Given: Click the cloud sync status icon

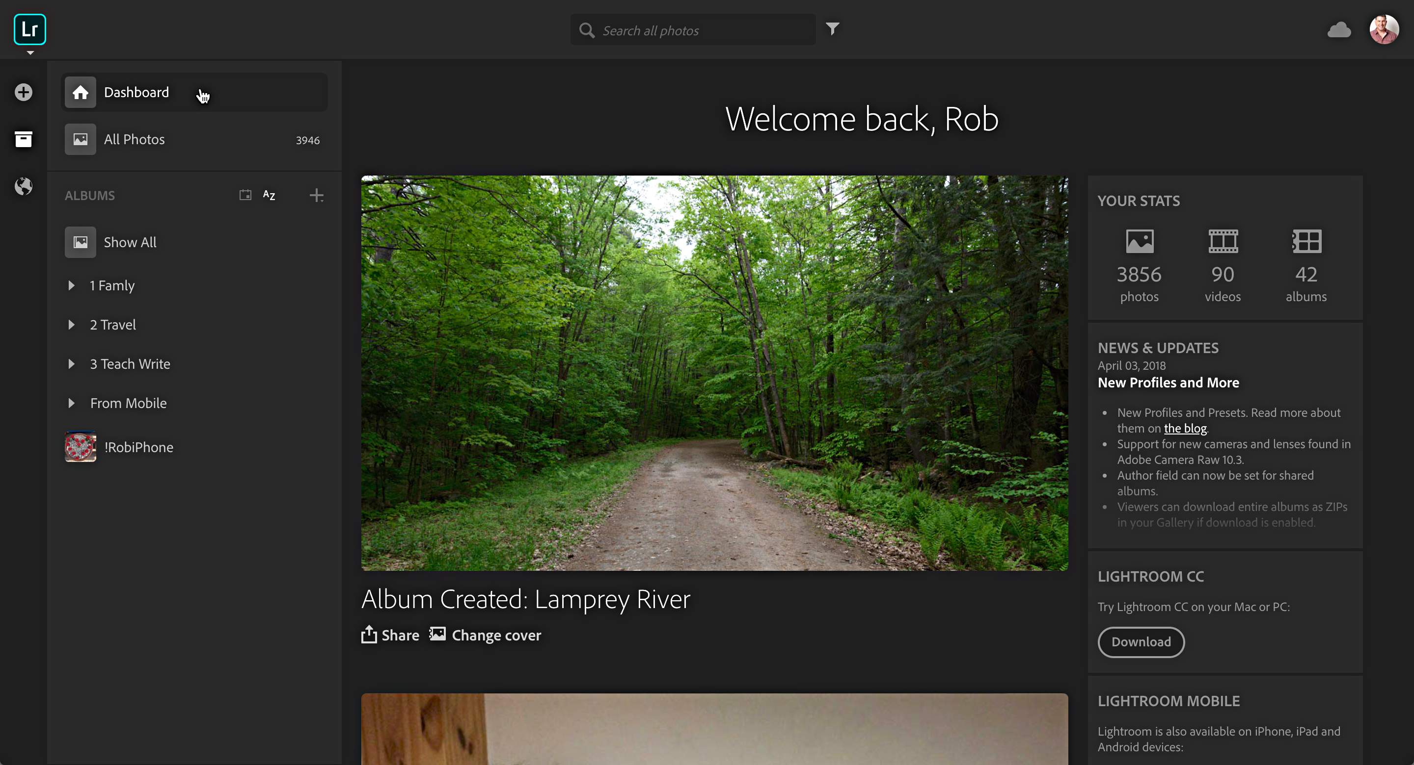Looking at the screenshot, I should pyautogui.click(x=1338, y=29).
